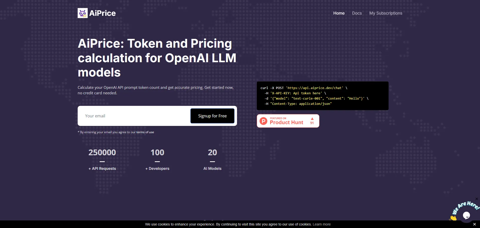
Task: Click the 20 AI Models statistic
Action: click(x=212, y=153)
